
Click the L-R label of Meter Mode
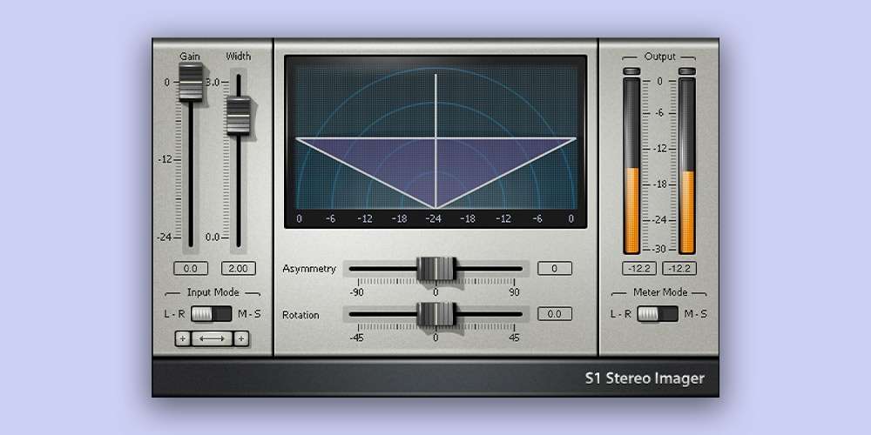[x=621, y=314]
